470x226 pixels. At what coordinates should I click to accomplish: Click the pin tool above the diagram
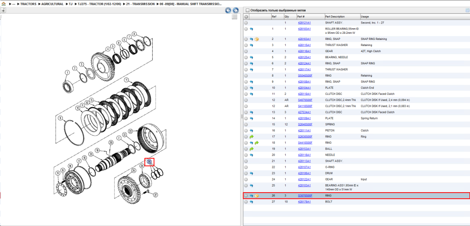point(3,10)
